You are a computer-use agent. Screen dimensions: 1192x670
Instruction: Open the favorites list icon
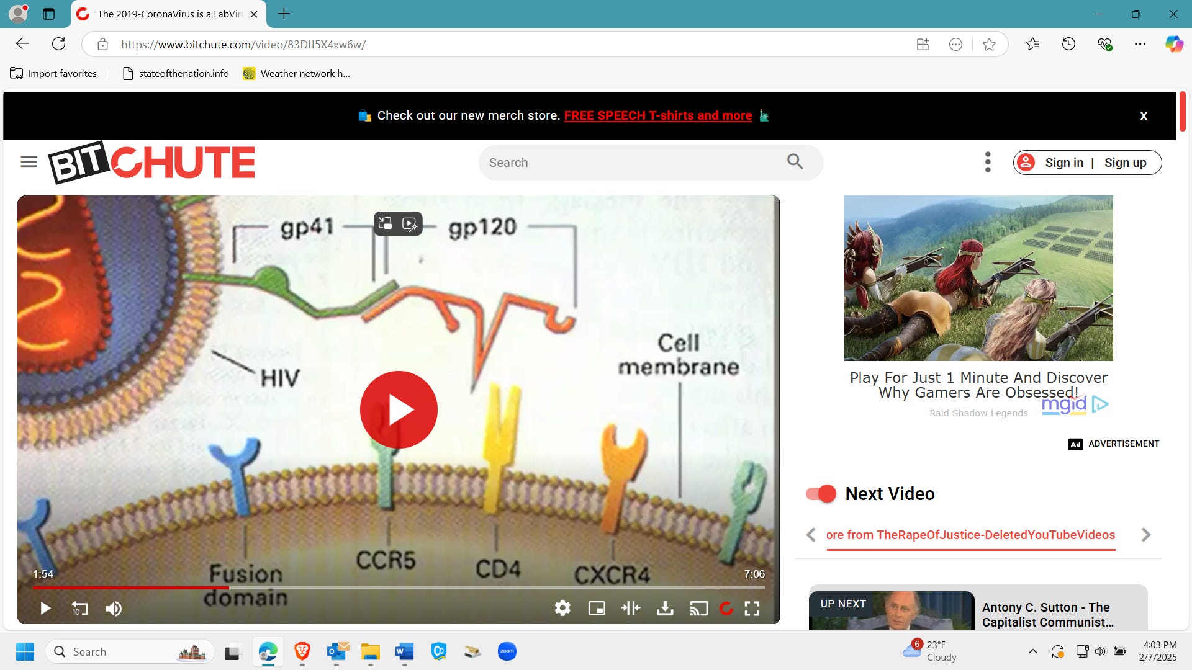click(x=1033, y=44)
